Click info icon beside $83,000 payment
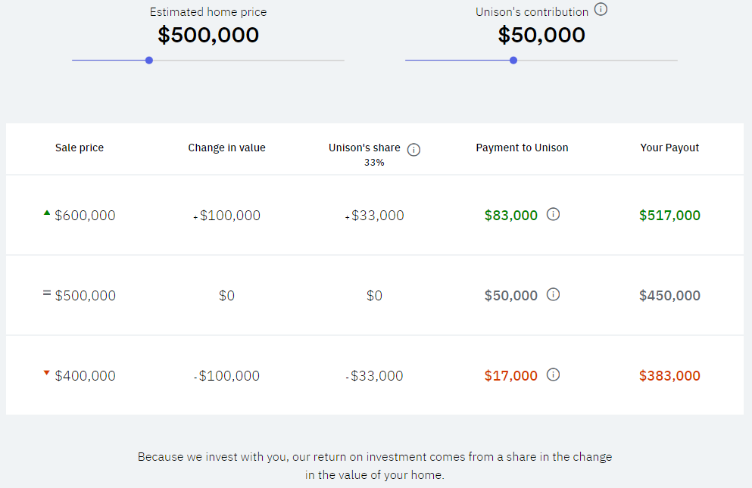This screenshot has height=488, width=752. coord(553,214)
